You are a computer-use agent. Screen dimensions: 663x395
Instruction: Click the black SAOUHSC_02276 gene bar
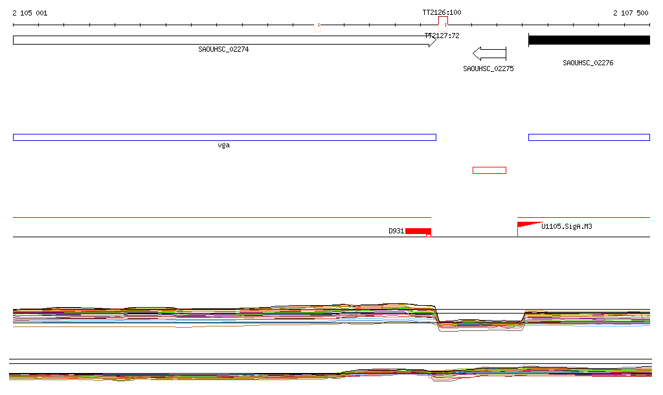[589, 40]
